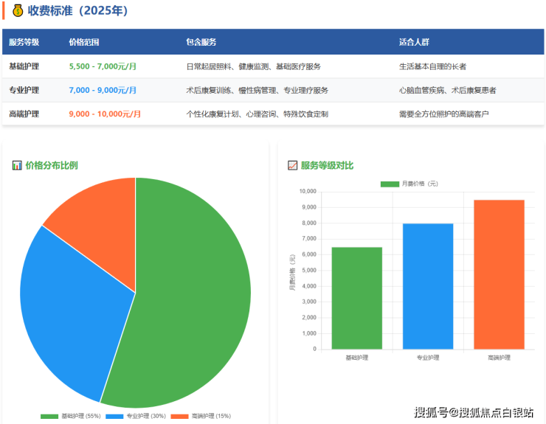Toggle the 高端护理 (15%) pie legend item
The width and height of the screenshot is (546, 424).
[201, 417]
